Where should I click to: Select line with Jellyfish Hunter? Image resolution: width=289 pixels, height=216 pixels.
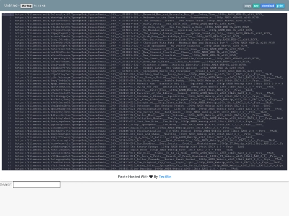pos(149,118)
